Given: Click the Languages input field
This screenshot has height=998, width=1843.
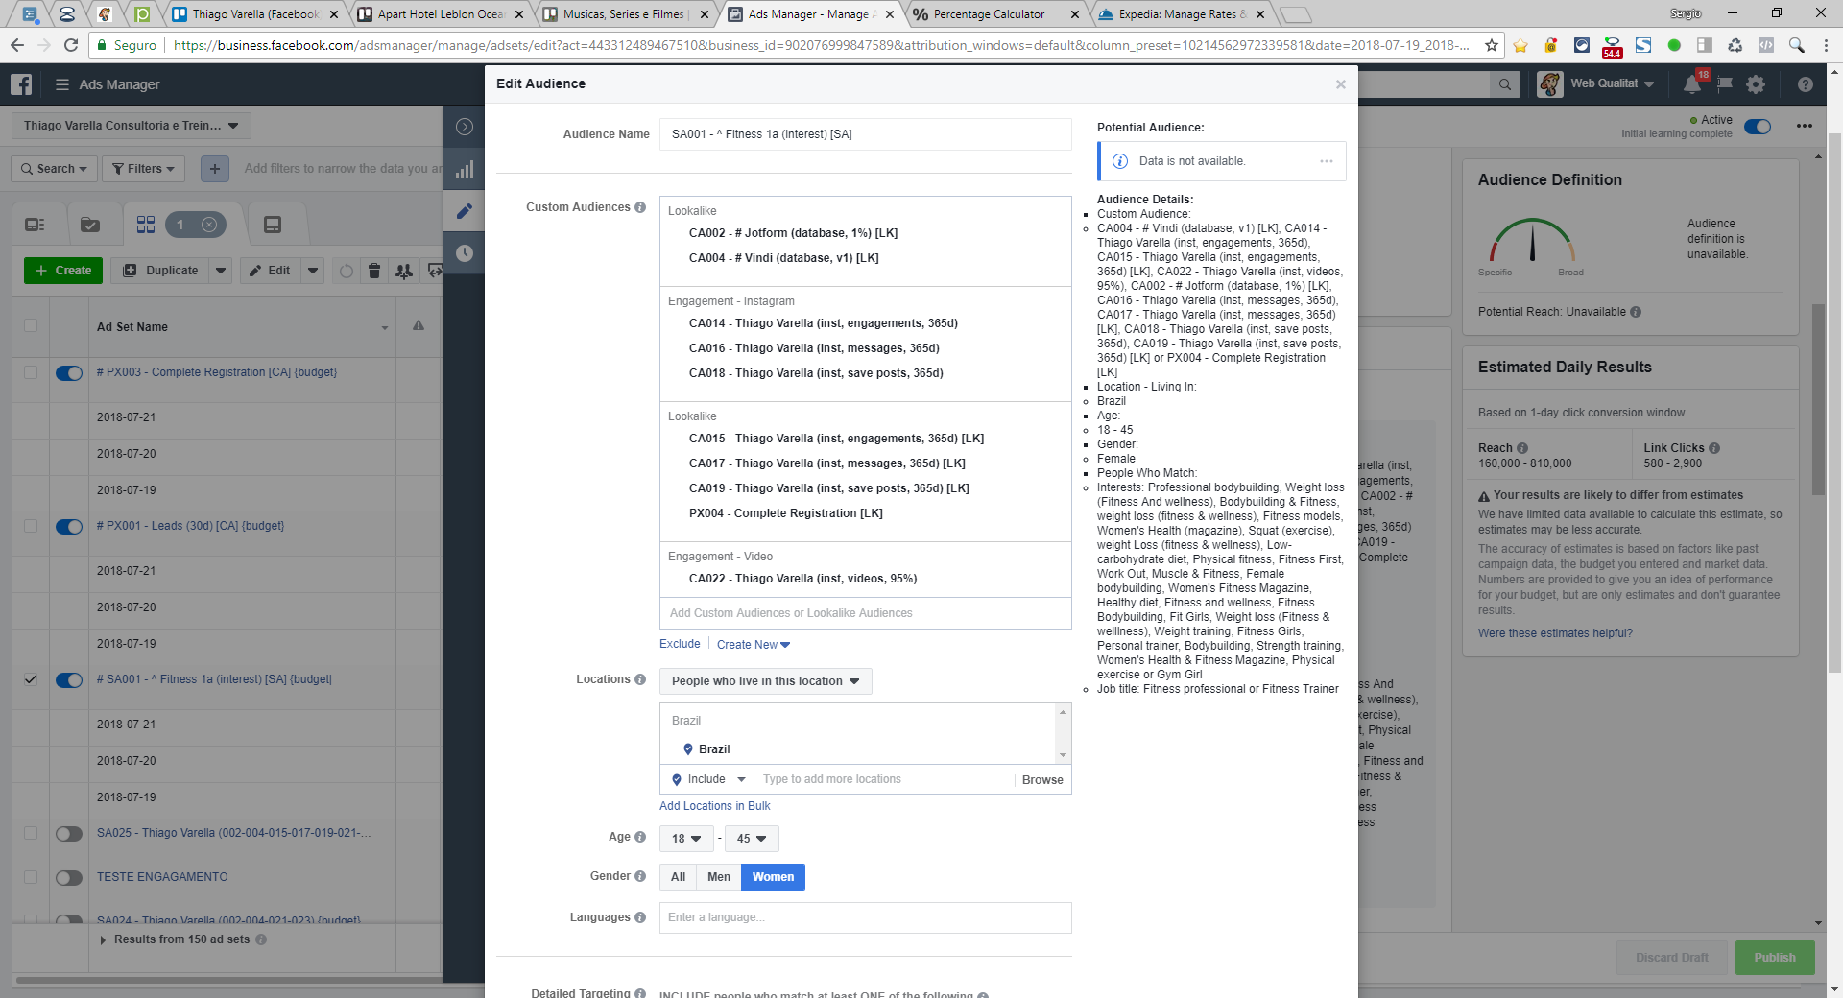Looking at the screenshot, I should point(866,917).
